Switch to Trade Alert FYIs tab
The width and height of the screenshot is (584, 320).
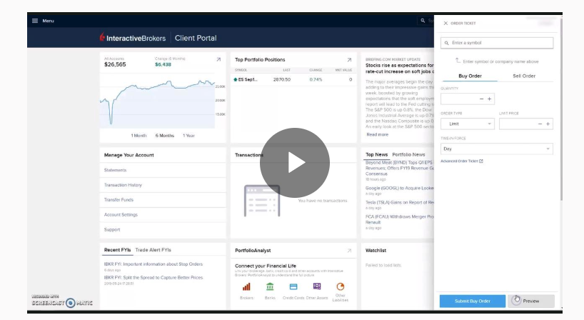tap(153, 250)
